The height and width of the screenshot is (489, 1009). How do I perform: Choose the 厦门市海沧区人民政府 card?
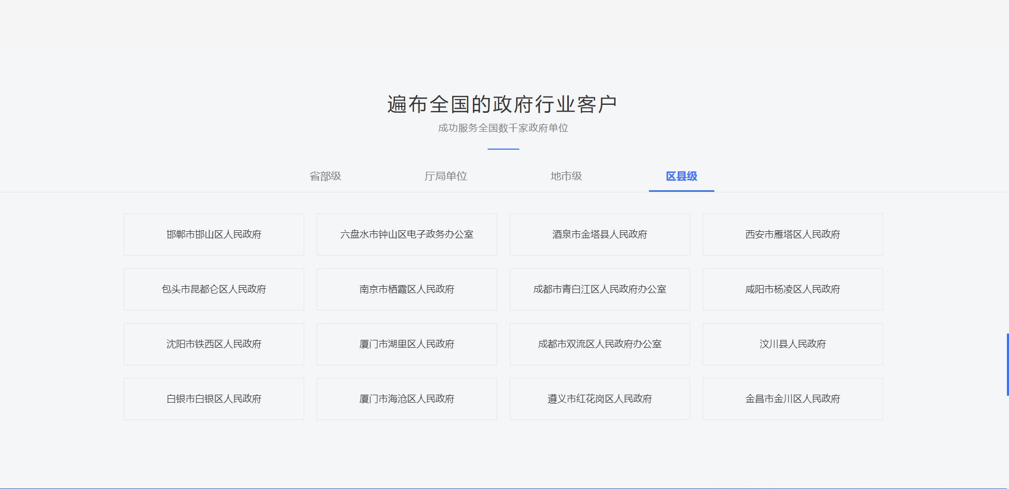click(406, 399)
